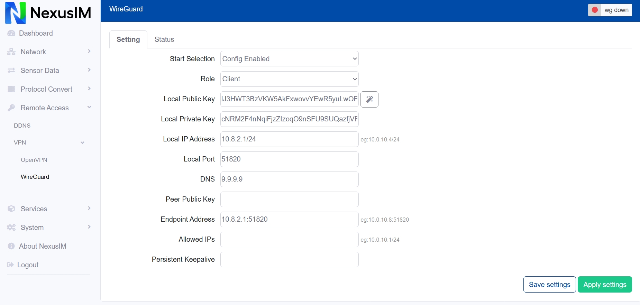The width and height of the screenshot is (640, 305).
Task: Select the Setting tab
Action: tap(128, 39)
